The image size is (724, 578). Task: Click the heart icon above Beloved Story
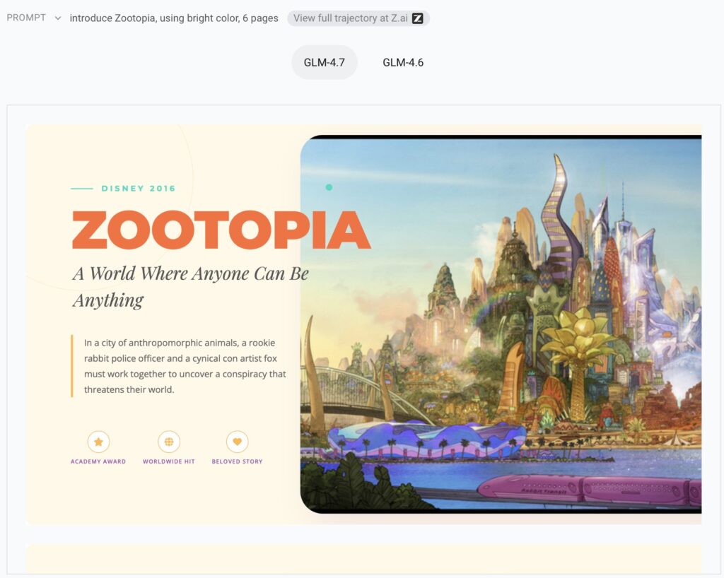pyautogui.click(x=237, y=442)
